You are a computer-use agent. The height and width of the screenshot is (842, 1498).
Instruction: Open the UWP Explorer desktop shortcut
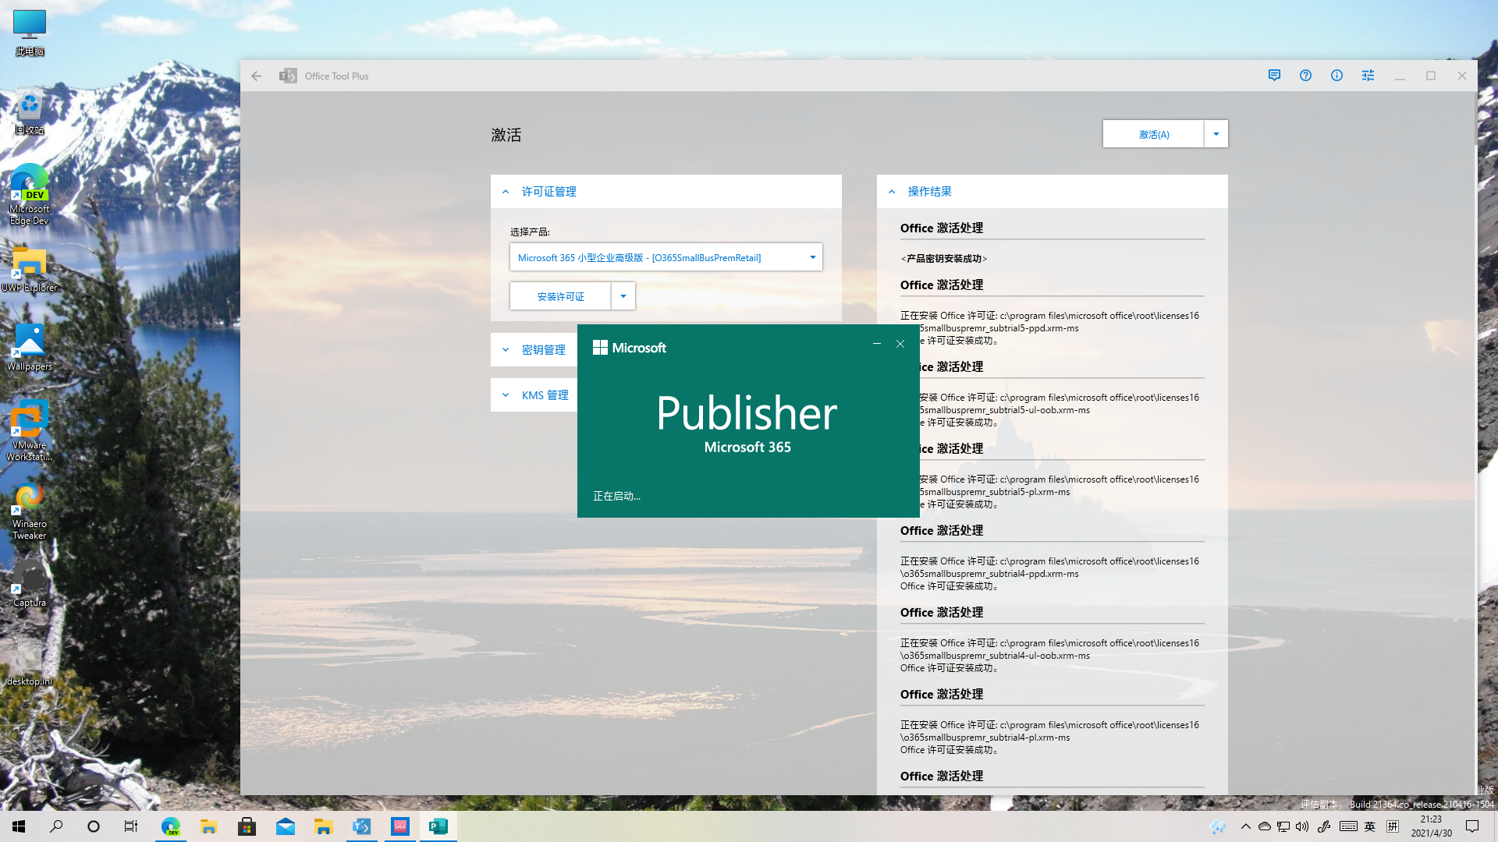pyautogui.click(x=30, y=270)
